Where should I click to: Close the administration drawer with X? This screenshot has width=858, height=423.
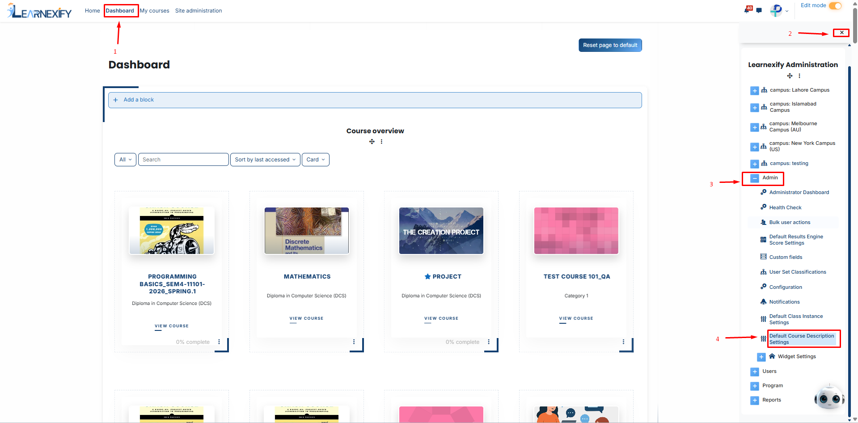(x=841, y=33)
